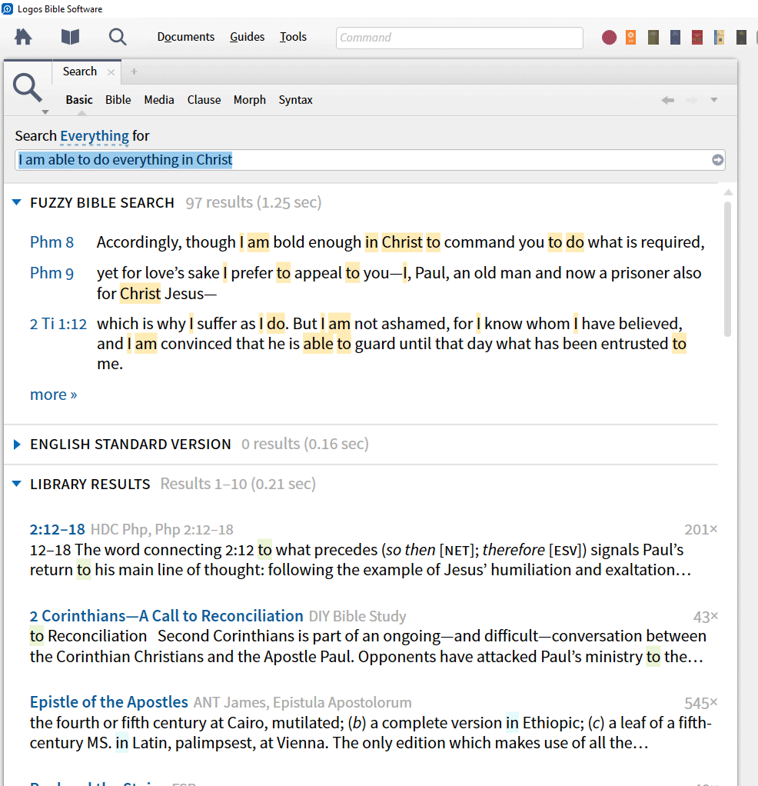The width and height of the screenshot is (758, 786).
Task: Open the Phm 8 verse link
Action: [52, 242]
